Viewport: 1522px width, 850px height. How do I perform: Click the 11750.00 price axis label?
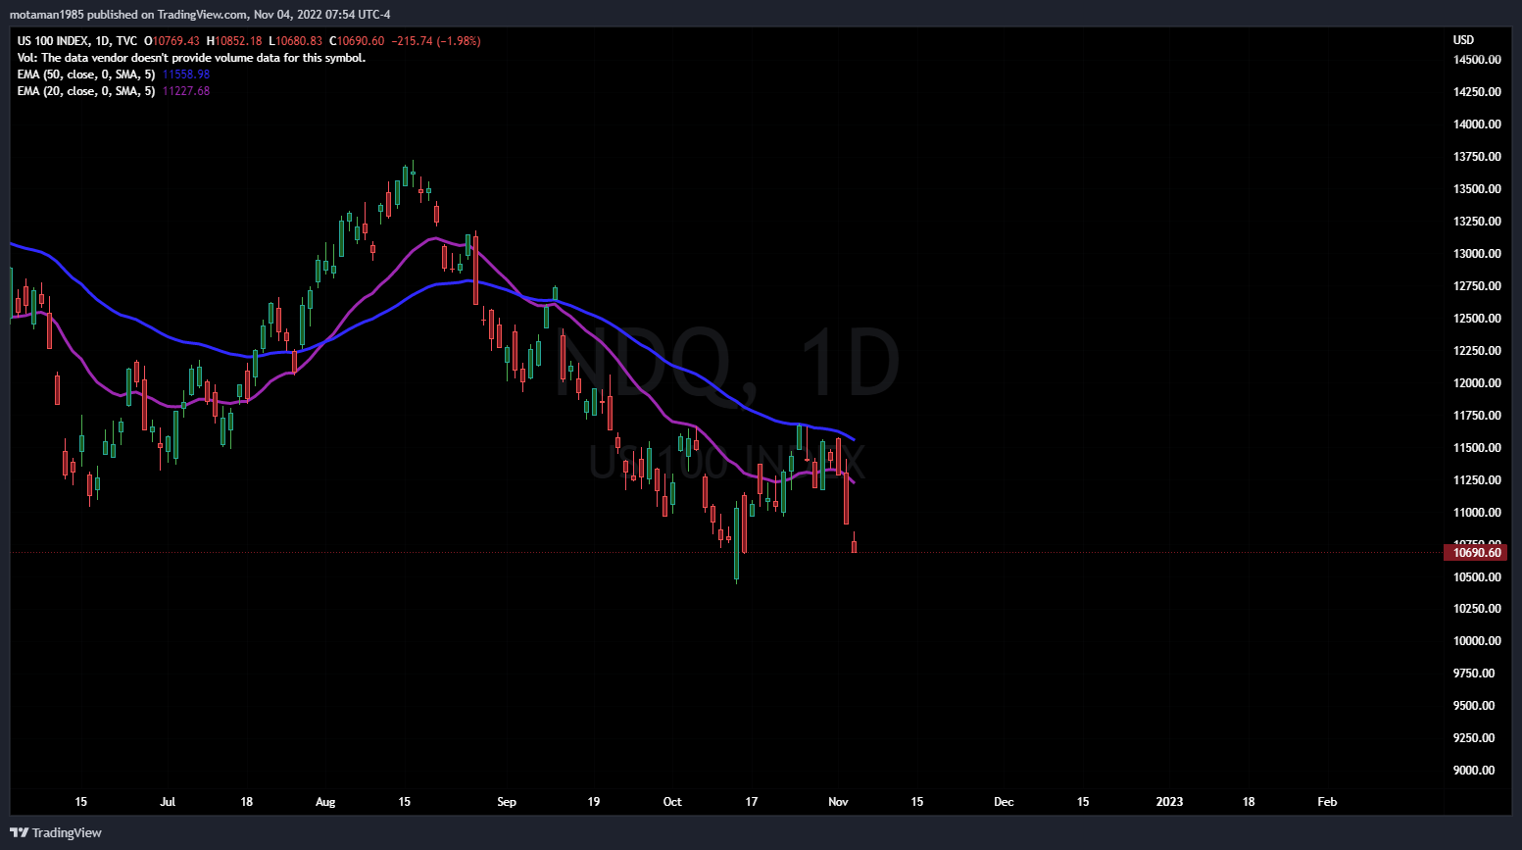tap(1477, 416)
